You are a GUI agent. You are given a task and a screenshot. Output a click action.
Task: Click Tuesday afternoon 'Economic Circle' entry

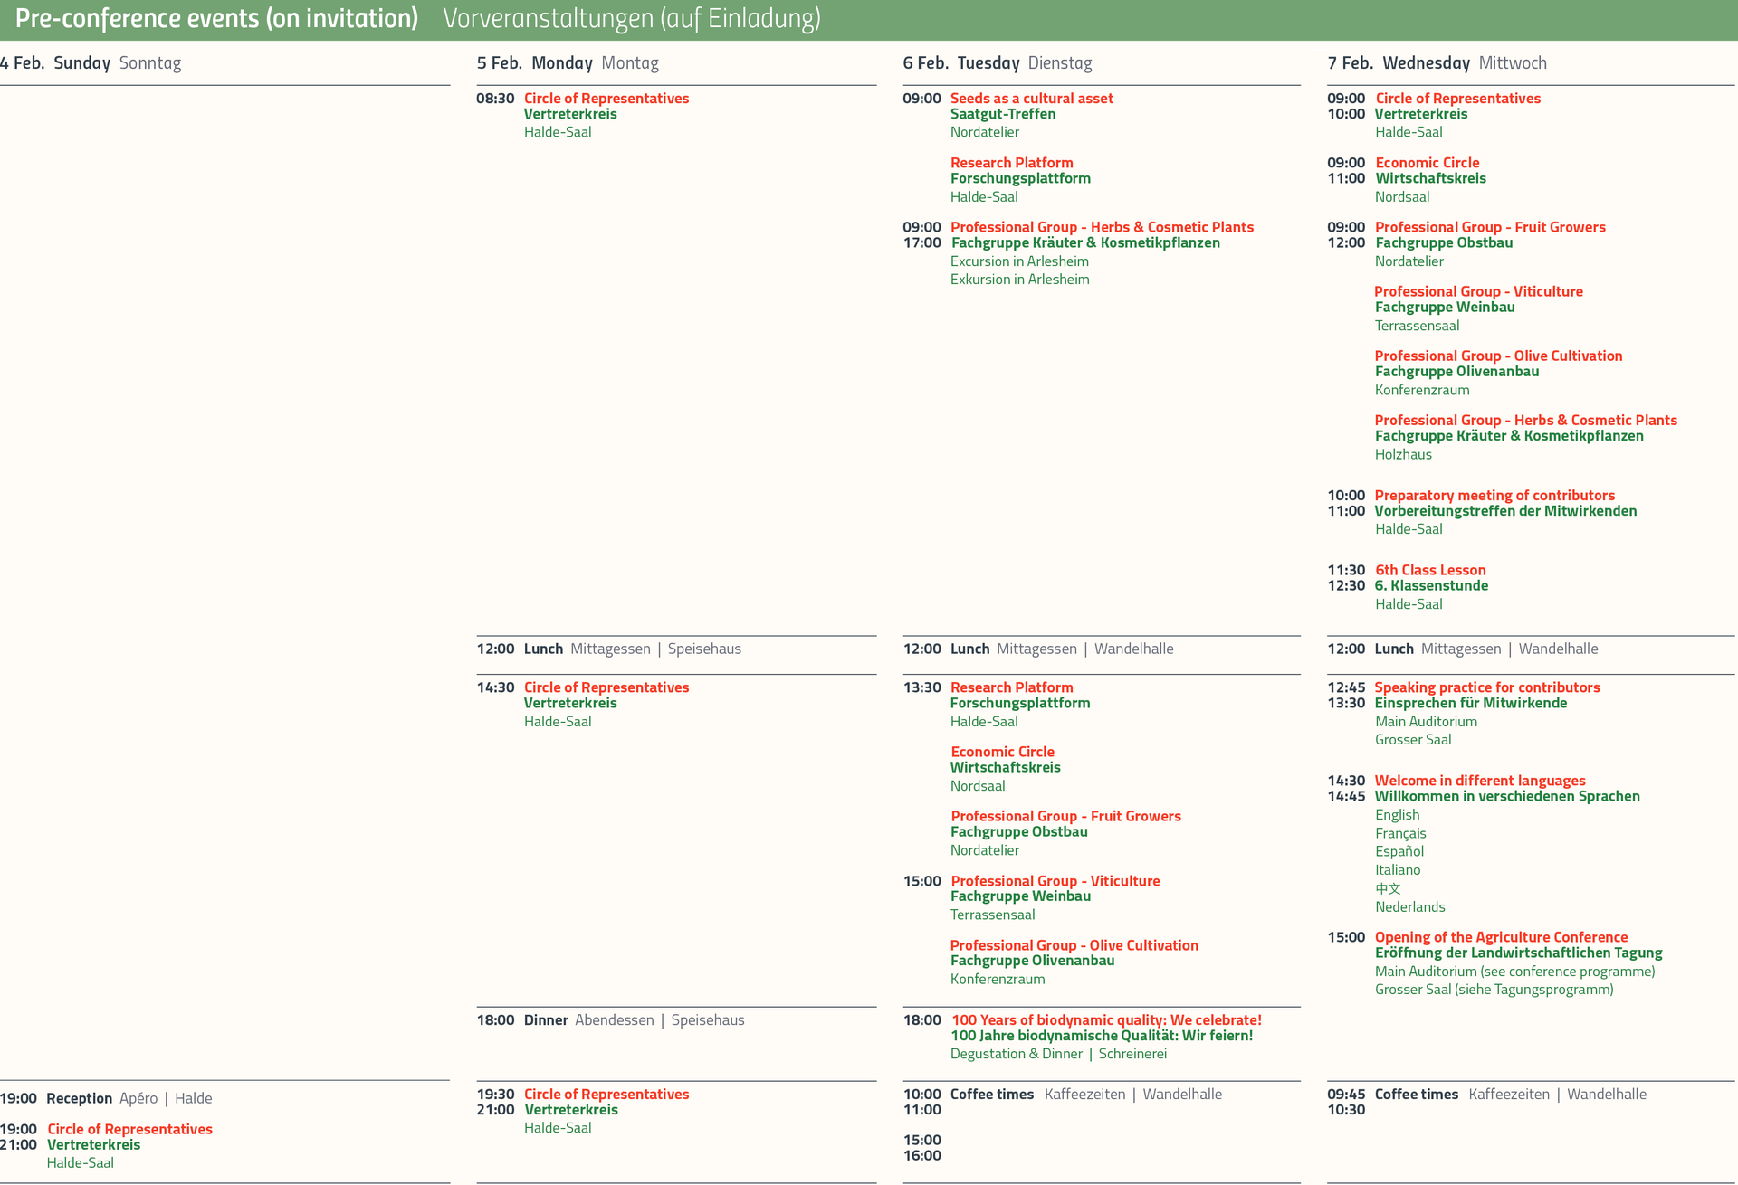tap(1003, 752)
